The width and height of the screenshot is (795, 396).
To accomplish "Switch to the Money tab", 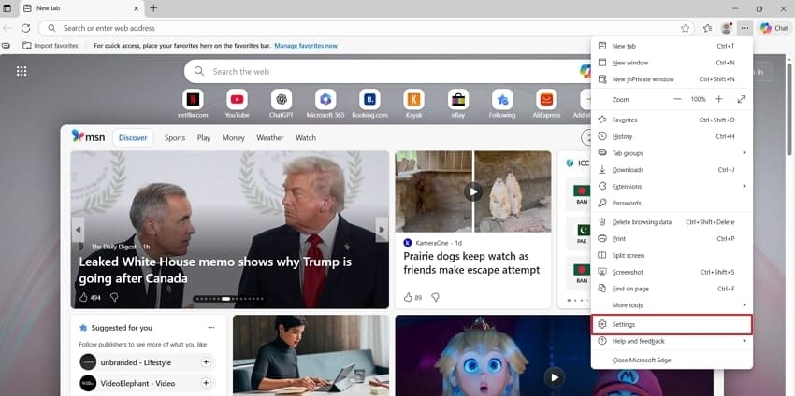I will point(233,137).
